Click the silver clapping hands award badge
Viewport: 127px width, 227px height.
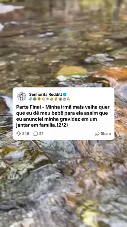[64, 99]
